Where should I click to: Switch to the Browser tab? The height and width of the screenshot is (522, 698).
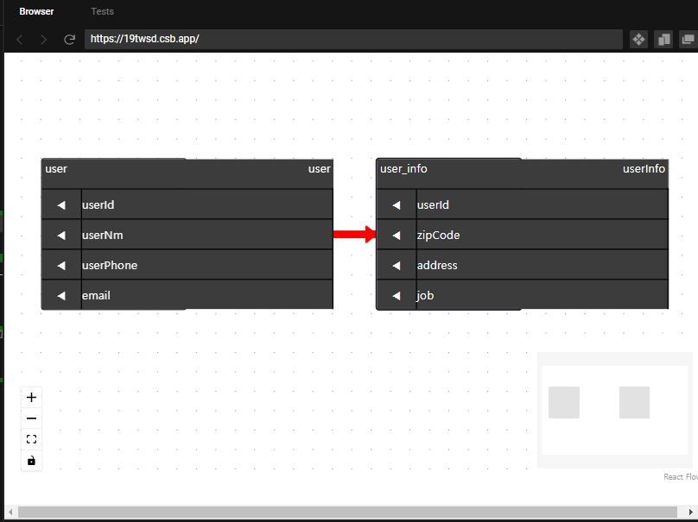(36, 11)
